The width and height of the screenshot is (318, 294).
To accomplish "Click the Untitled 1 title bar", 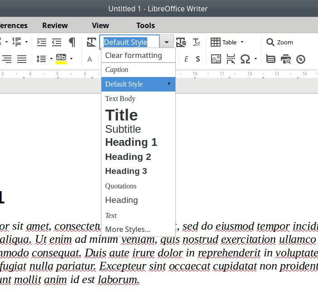I will pyautogui.click(x=158, y=9).
